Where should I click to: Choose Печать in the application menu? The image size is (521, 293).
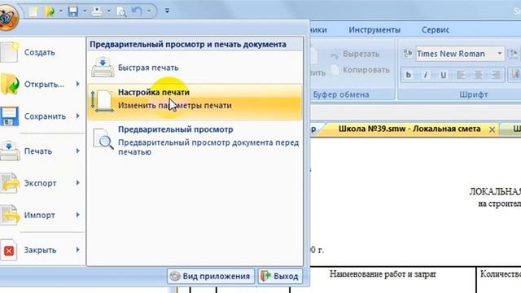(x=42, y=151)
